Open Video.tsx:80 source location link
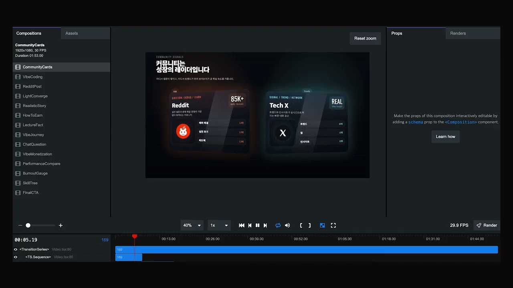Viewport: 513px width, 288px height. click(62, 250)
